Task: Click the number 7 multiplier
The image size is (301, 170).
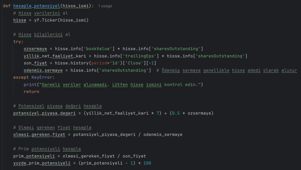Action: click(158, 113)
